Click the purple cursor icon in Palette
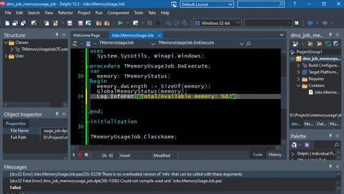This screenshot has width=344, height=194. [307, 145]
